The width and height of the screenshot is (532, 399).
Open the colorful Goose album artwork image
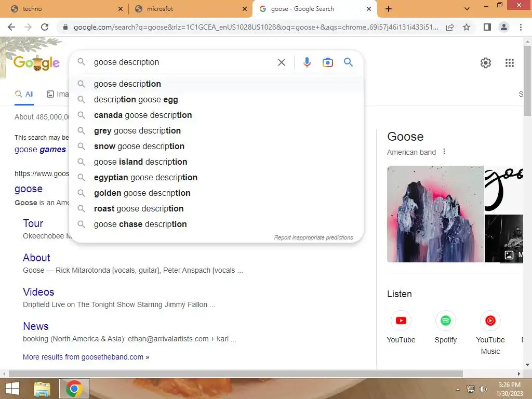tap(435, 214)
